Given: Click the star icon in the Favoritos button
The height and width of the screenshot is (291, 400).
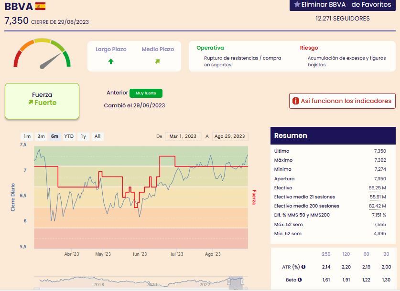Looking at the screenshot, I should coord(297,4).
